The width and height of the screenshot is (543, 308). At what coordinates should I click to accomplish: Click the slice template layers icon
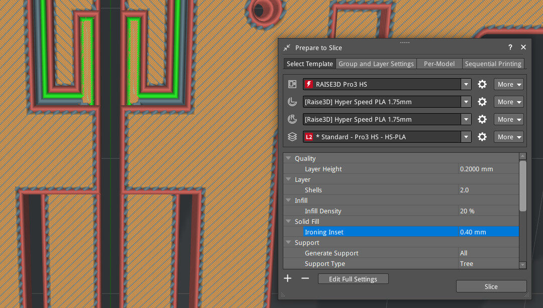(292, 137)
